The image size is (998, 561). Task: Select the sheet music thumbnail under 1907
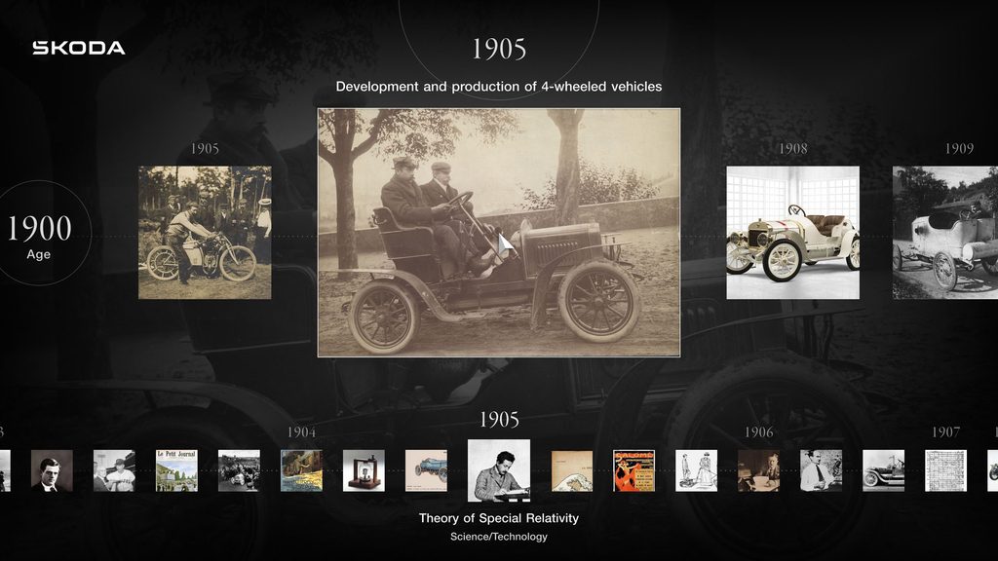point(945,470)
